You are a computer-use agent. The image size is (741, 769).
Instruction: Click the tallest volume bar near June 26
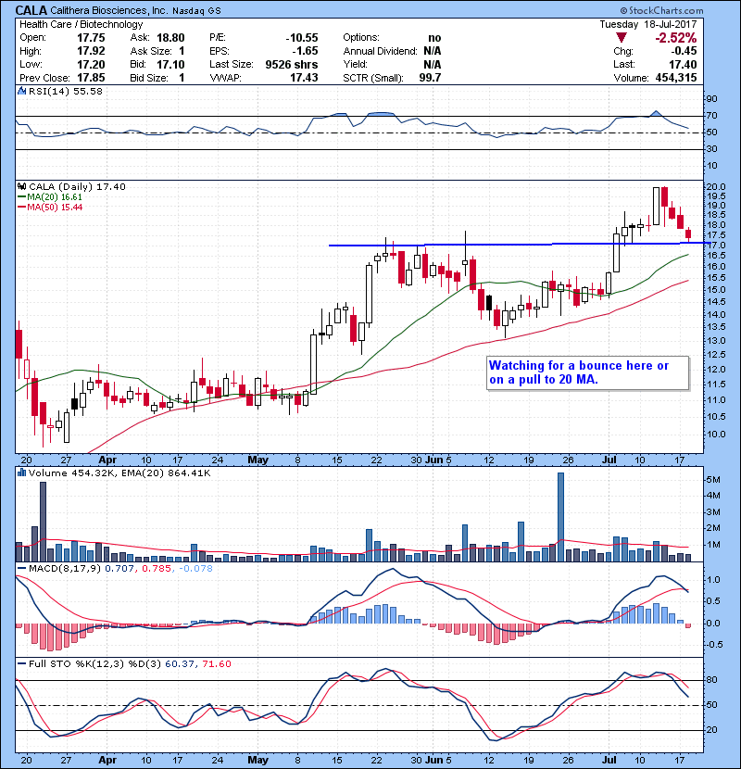[561, 517]
